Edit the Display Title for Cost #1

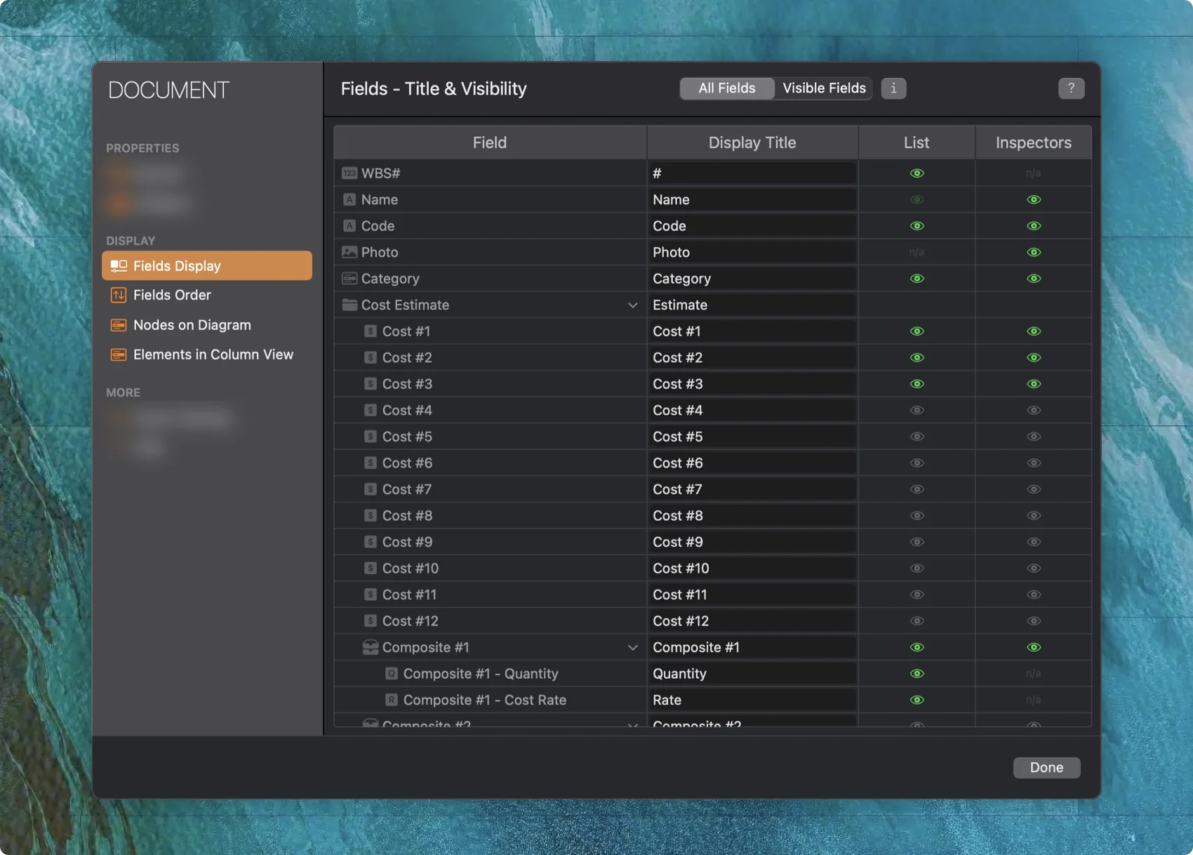pyautogui.click(x=752, y=331)
